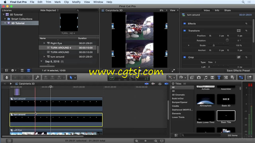Expand the turn around clip row
This screenshot has height=143, width=255.
click(44, 57)
